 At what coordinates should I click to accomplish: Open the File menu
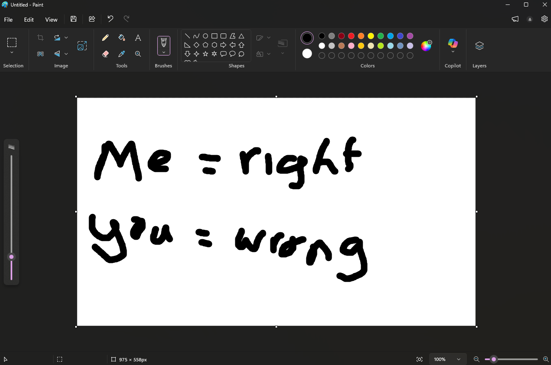[x=8, y=20]
